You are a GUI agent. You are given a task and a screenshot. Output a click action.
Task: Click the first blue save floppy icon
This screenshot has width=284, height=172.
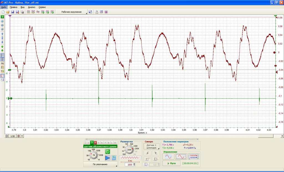(13, 12)
